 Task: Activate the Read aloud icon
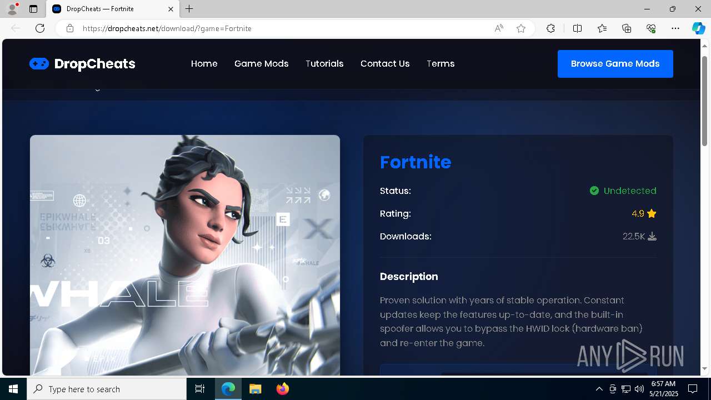[x=499, y=28]
